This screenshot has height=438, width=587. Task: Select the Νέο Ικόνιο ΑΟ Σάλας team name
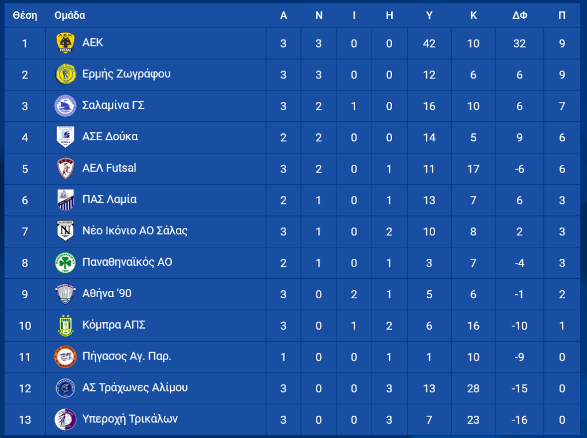pos(135,230)
